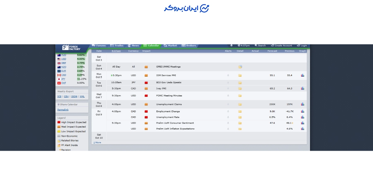373x195 pixels.
Task: Export weekly calendar as JSON
Action: (x=74, y=96)
